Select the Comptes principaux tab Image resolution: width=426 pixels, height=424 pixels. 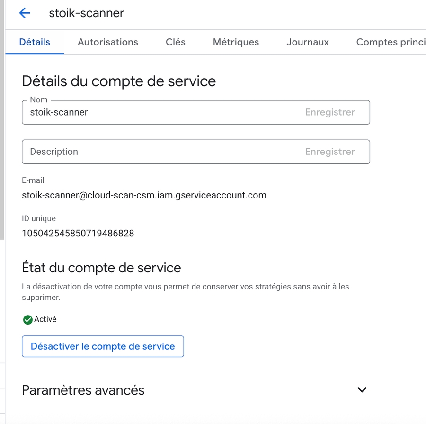click(390, 42)
